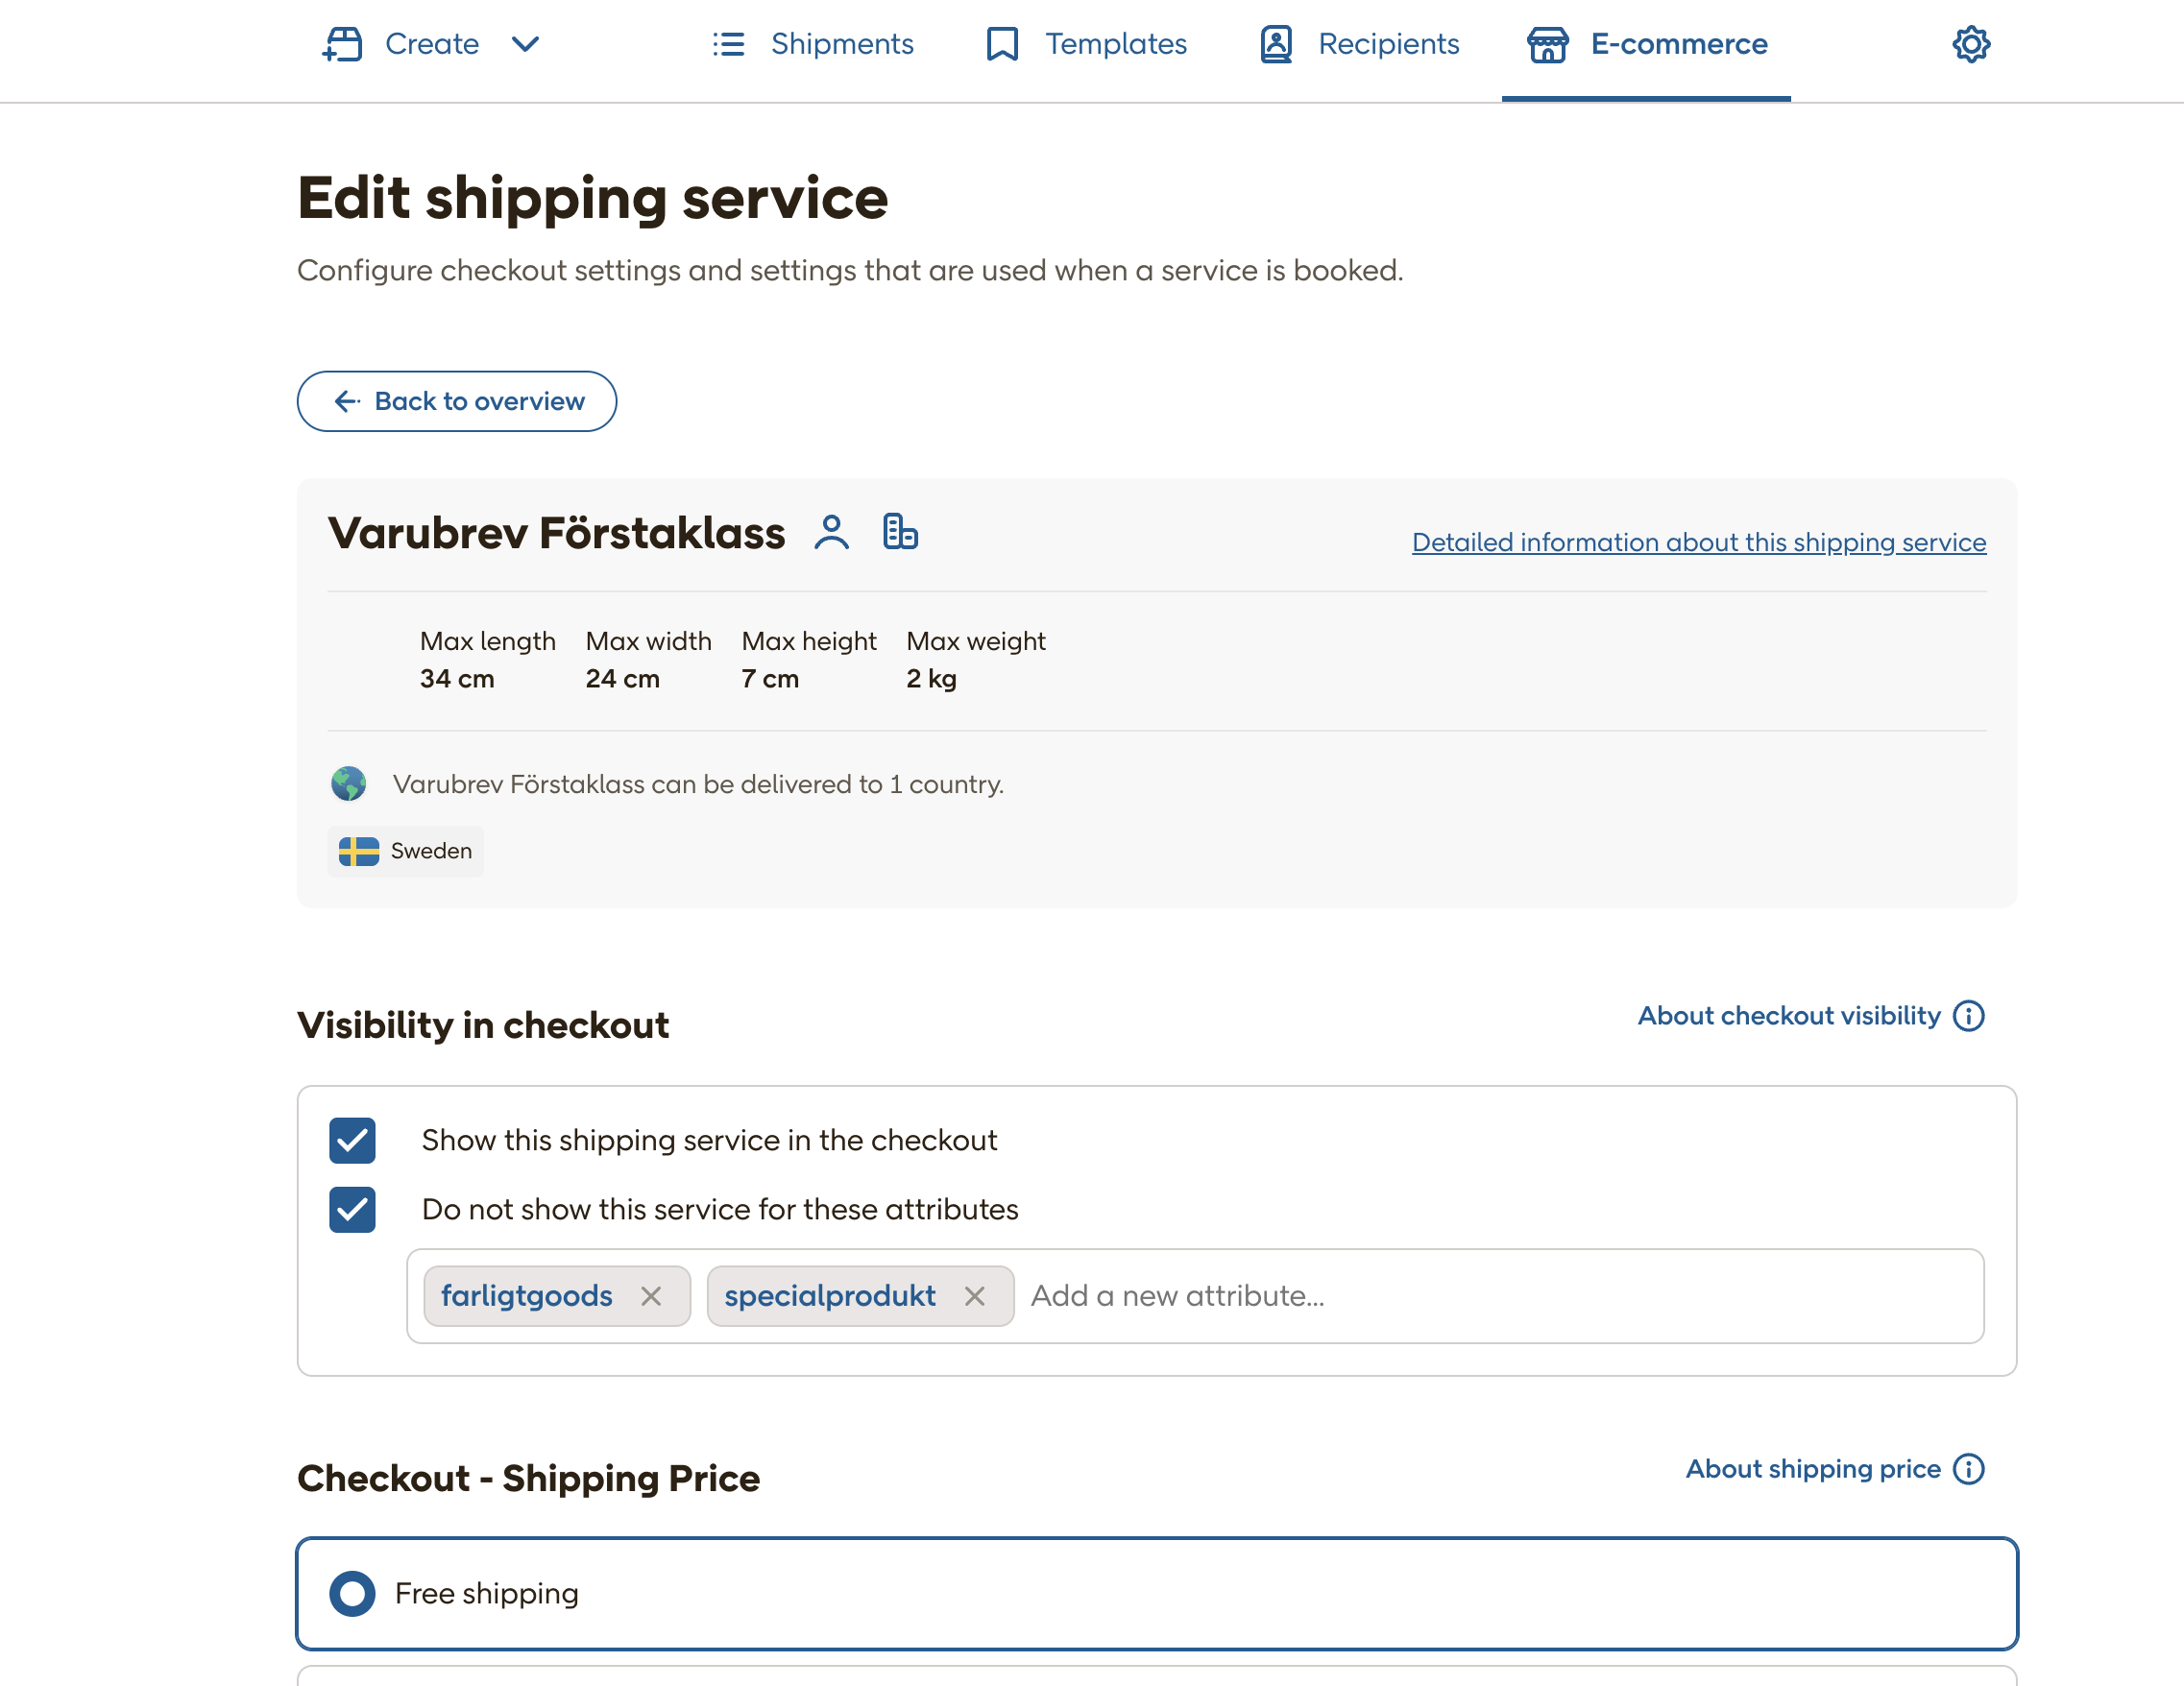Expand the Create dropdown chevron
The height and width of the screenshot is (1686, 2184).
[x=525, y=44]
